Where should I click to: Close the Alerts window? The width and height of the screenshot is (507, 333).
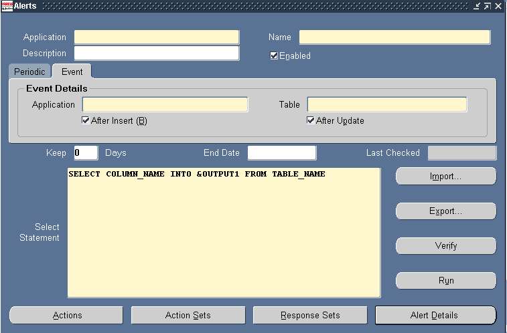click(498, 6)
